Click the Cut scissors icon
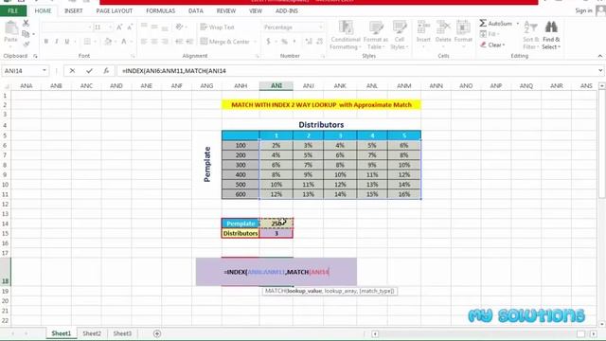 [x=26, y=24]
